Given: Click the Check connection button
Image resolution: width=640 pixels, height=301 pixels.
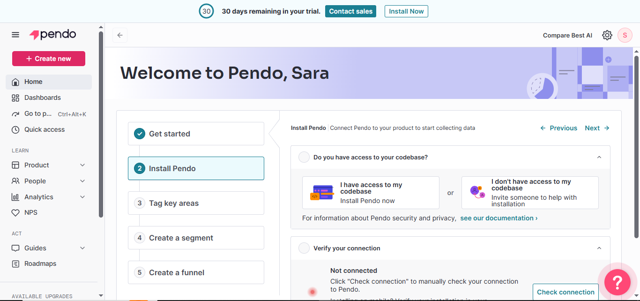Looking at the screenshot, I should tap(566, 292).
